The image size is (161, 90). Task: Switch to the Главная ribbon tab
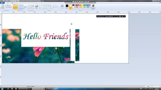(x=8, y=3)
